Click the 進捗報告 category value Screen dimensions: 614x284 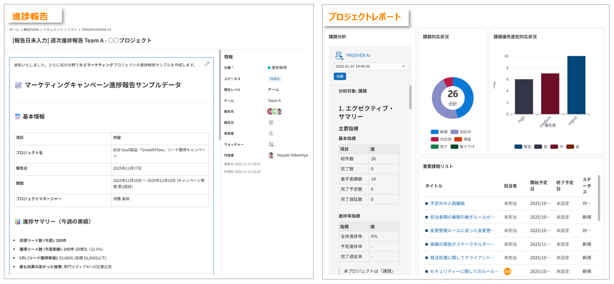tap(279, 68)
